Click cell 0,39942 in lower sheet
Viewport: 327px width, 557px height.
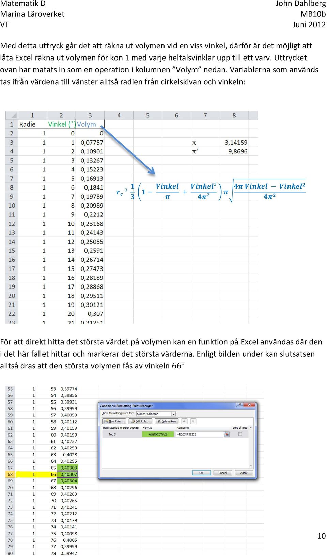click(x=68, y=553)
